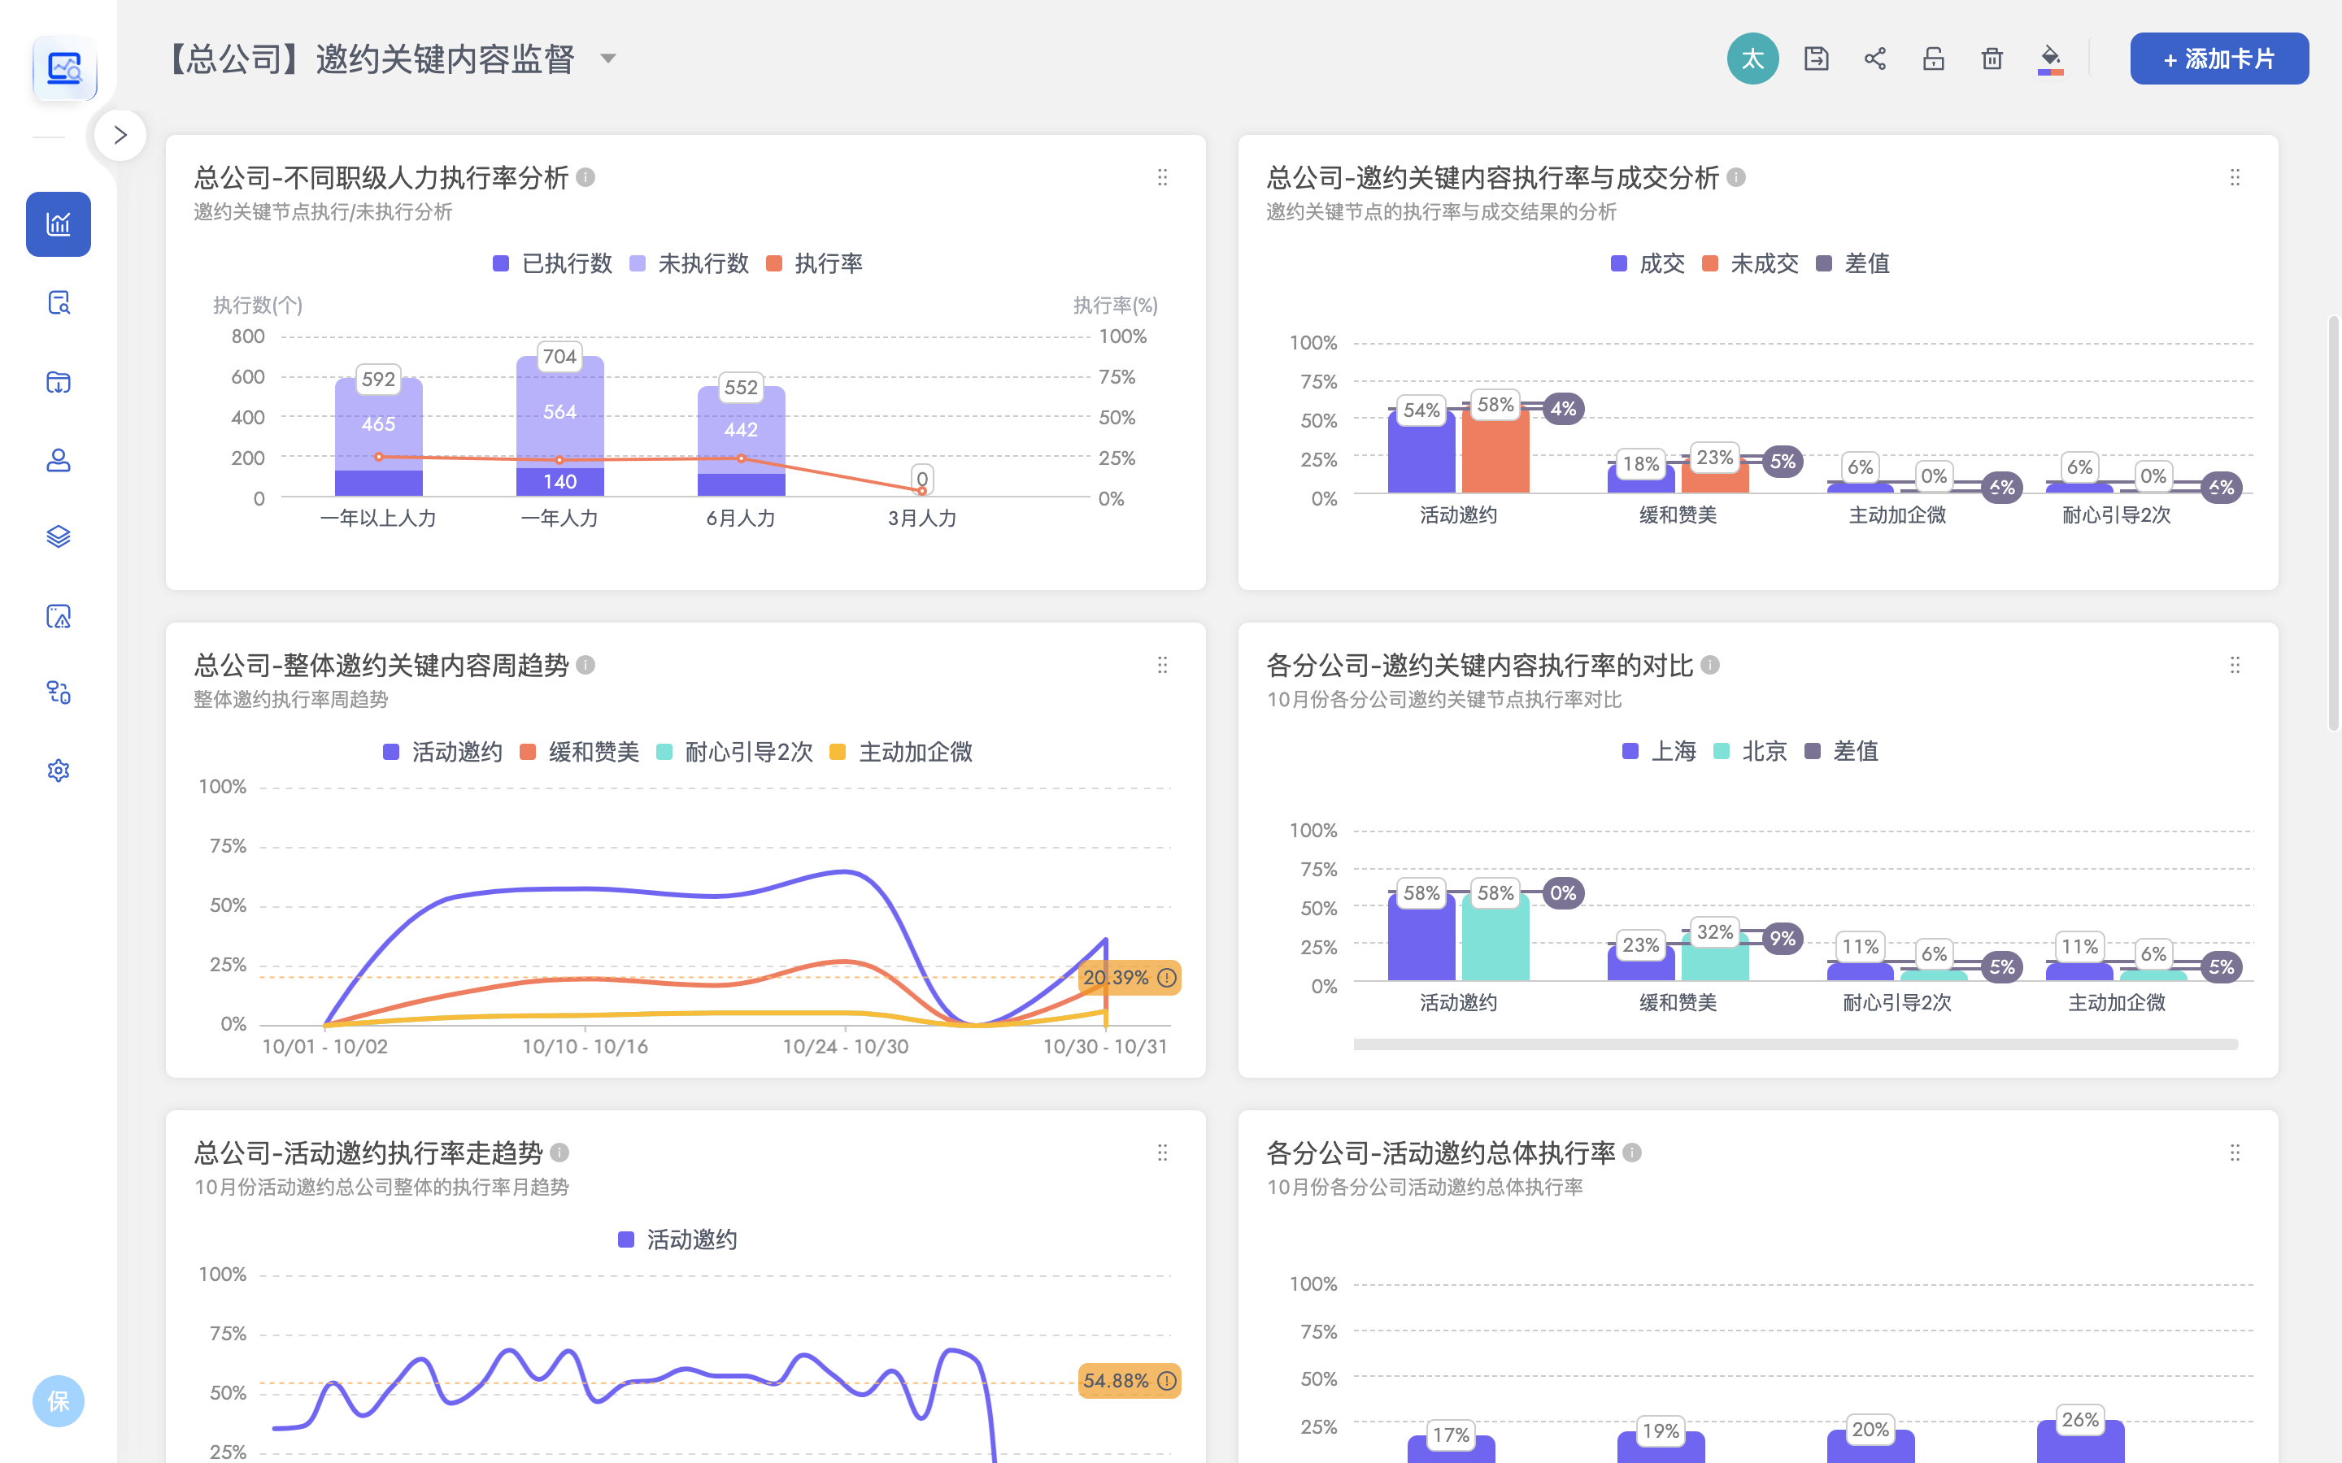2342x1463 pixels.
Task: Click the 552 bar label for 6月人力
Action: pyautogui.click(x=740, y=387)
